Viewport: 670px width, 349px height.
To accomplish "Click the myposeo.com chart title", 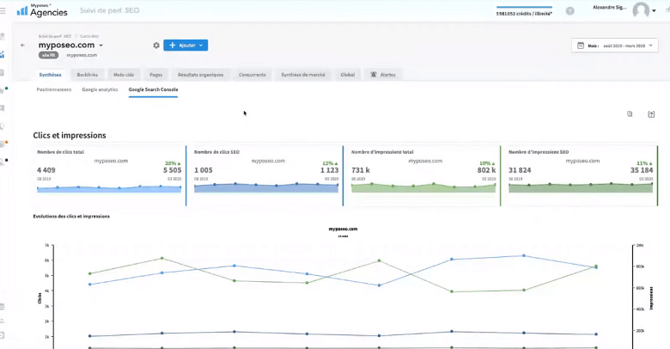I will (x=343, y=229).
